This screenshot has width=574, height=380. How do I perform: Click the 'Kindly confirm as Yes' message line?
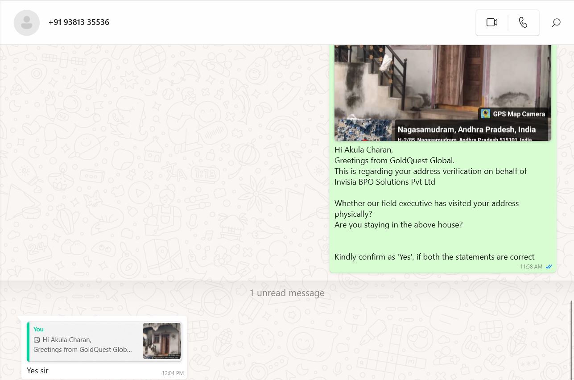click(434, 257)
